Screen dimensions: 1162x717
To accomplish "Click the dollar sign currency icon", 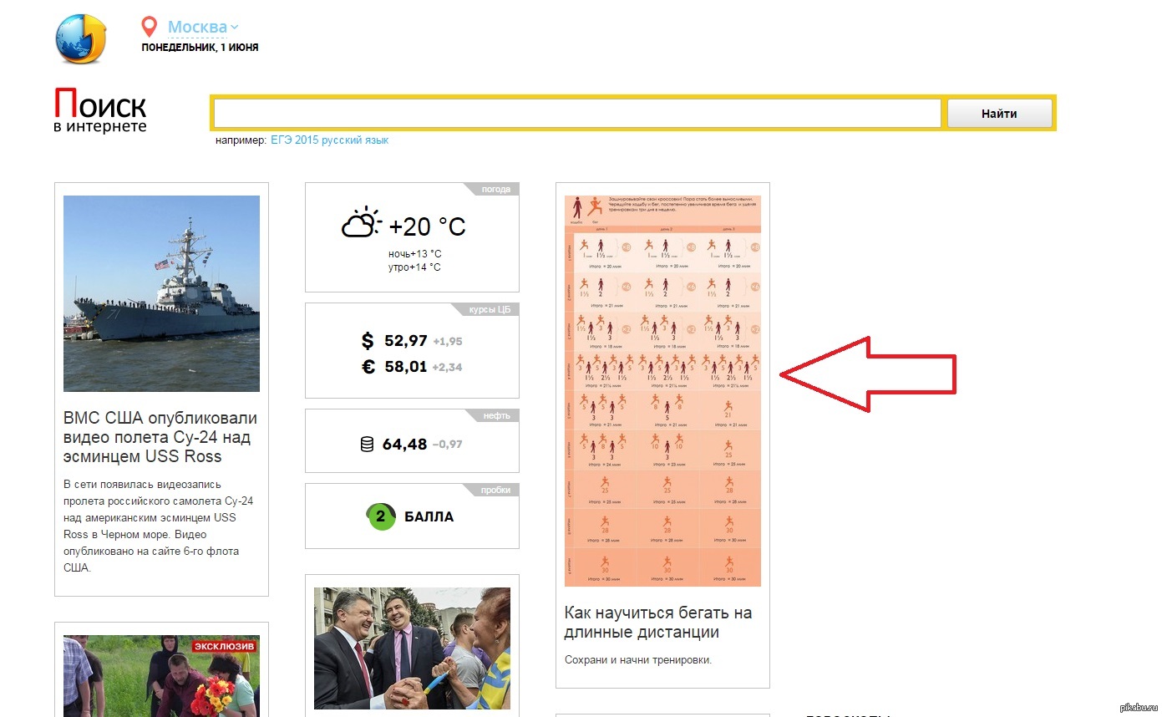I will (368, 341).
